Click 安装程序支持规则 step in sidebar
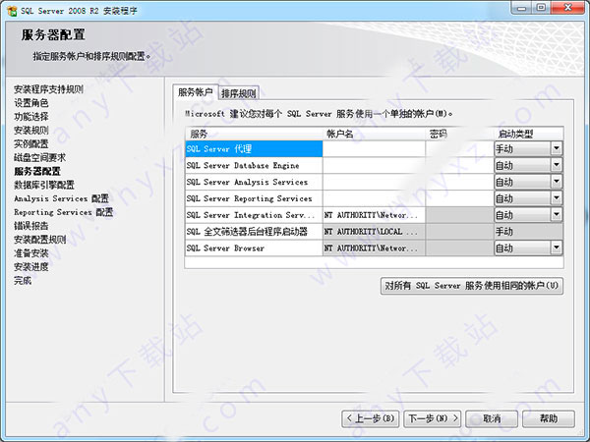 coord(48,89)
